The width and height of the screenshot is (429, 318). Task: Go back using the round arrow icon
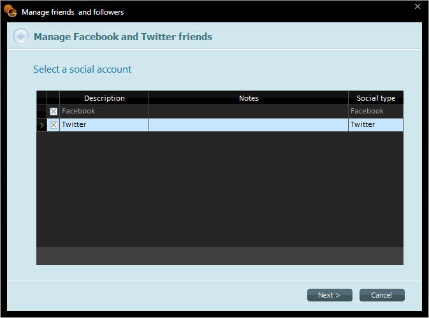(21, 36)
